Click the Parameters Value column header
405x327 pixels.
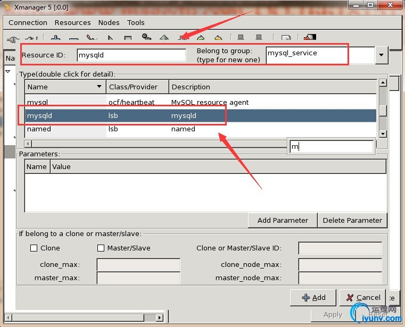coord(218,167)
